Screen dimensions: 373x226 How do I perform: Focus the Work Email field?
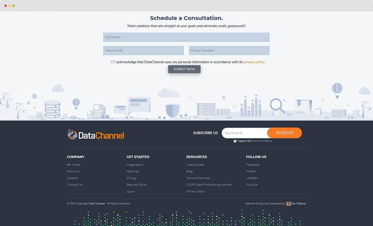click(143, 51)
